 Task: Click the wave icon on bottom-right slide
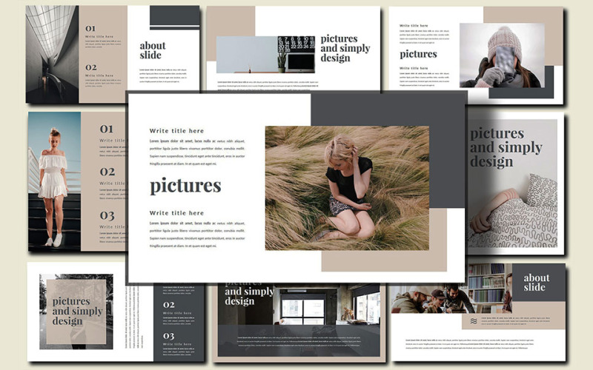click(x=474, y=321)
